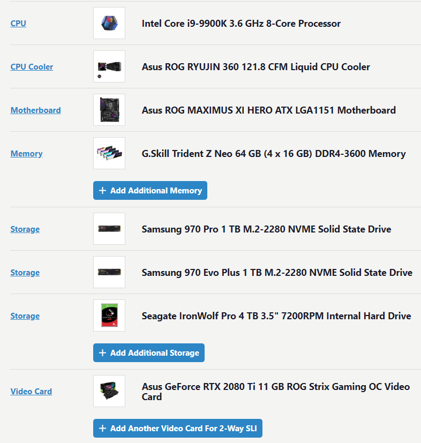Add another video card for 2-Way SLI
421x443 pixels.
tap(178, 429)
